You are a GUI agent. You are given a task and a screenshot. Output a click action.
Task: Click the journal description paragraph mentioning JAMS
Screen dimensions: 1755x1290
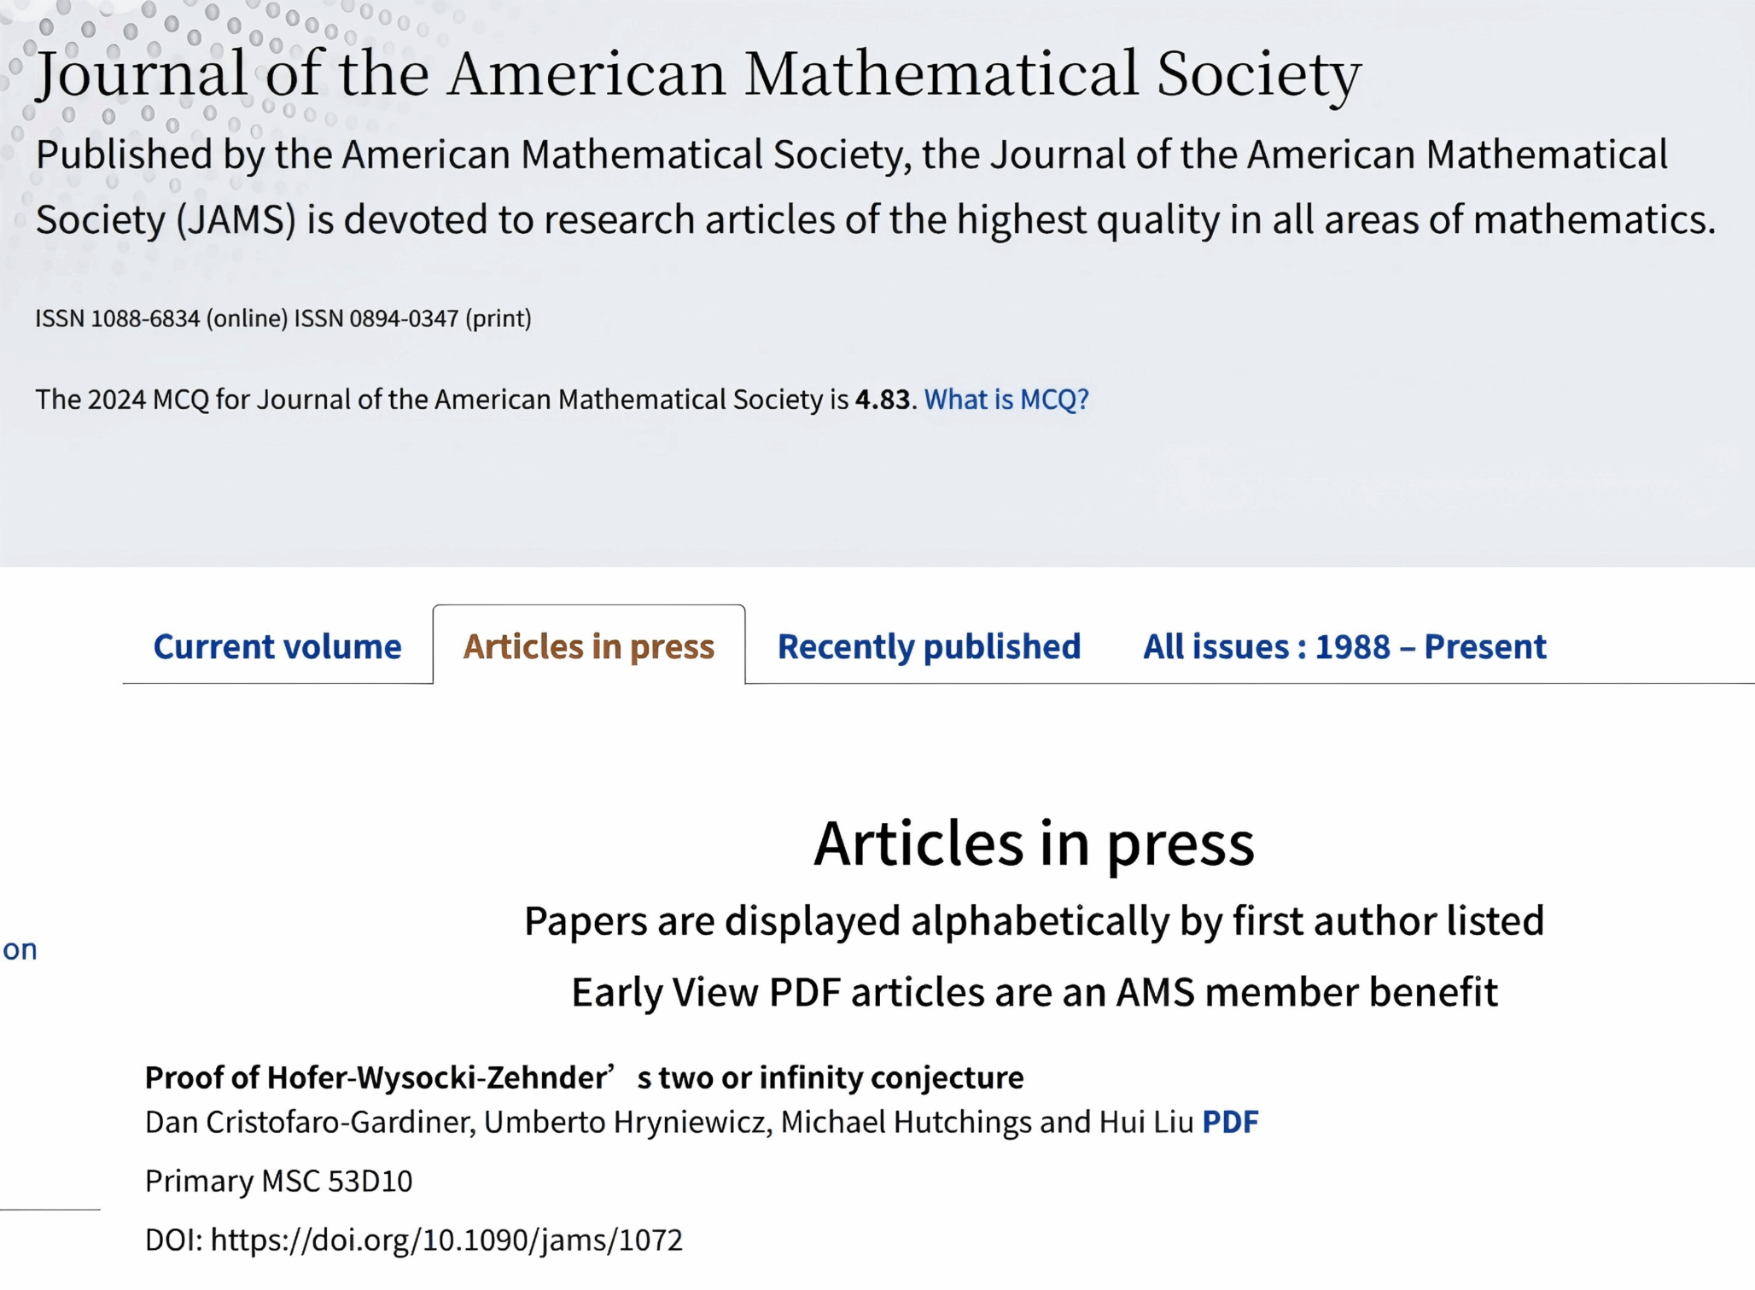coord(875,187)
